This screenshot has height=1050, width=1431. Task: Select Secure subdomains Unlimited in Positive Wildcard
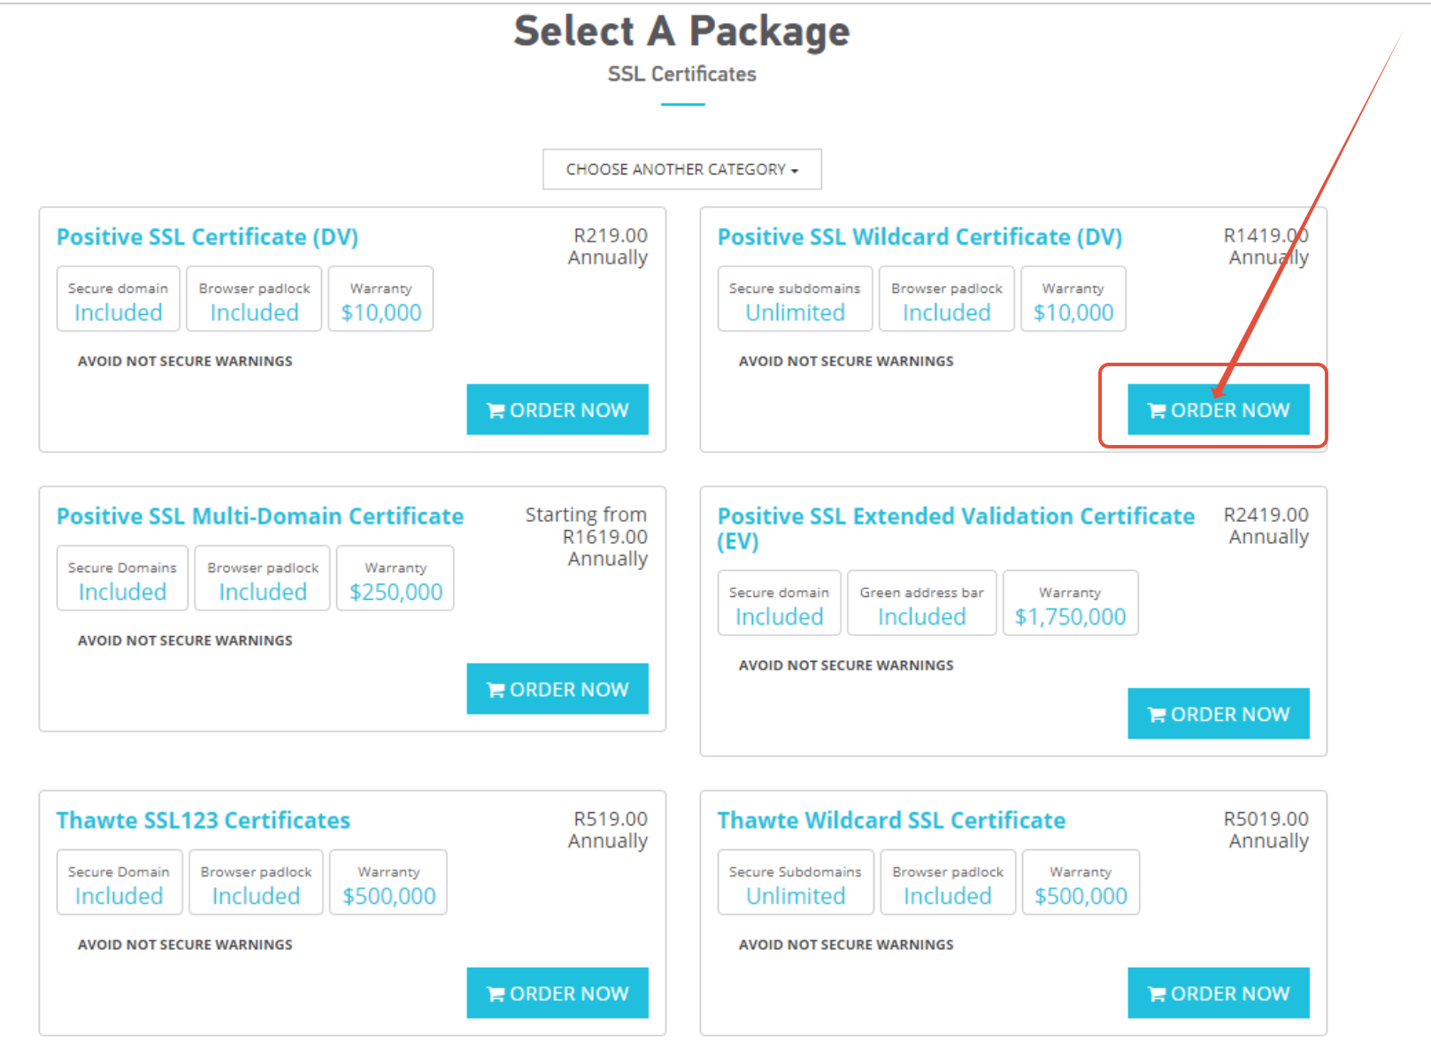click(x=795, y=299)
